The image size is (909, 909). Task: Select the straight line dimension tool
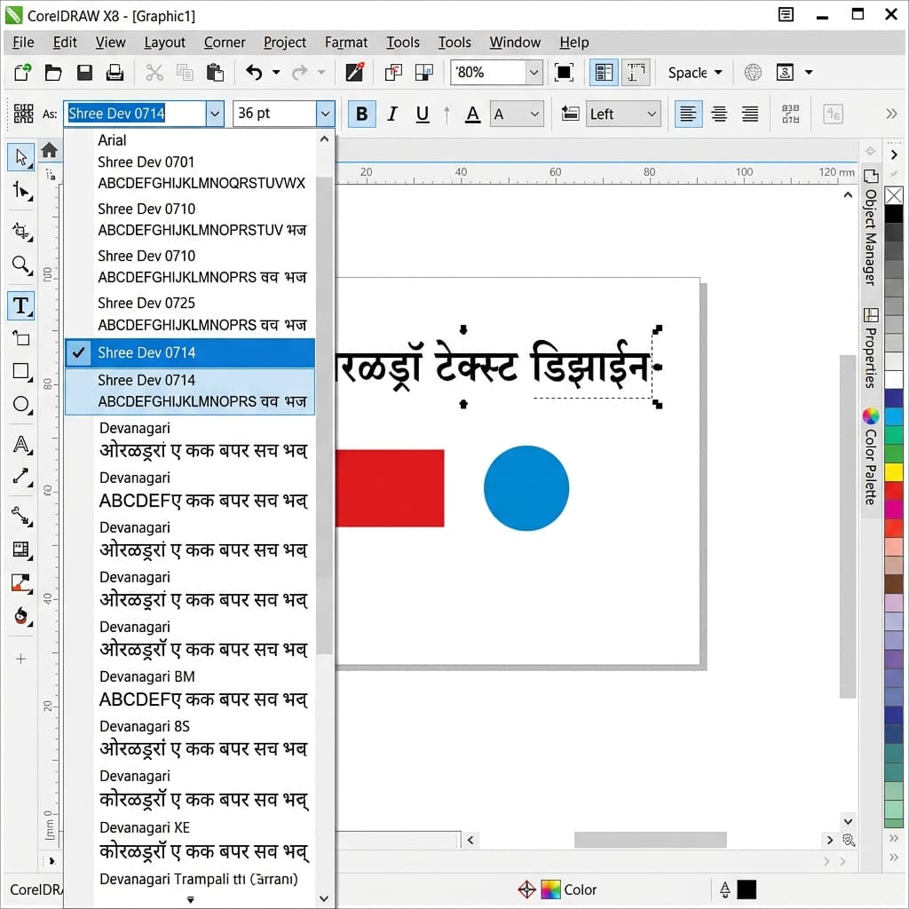(x=21, y=476)
